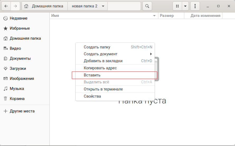Expand the view options dropdown arrow
Image resolution: width=235 pixels, height=146 pixels.
pyautogui.click(x=186, y=6)
